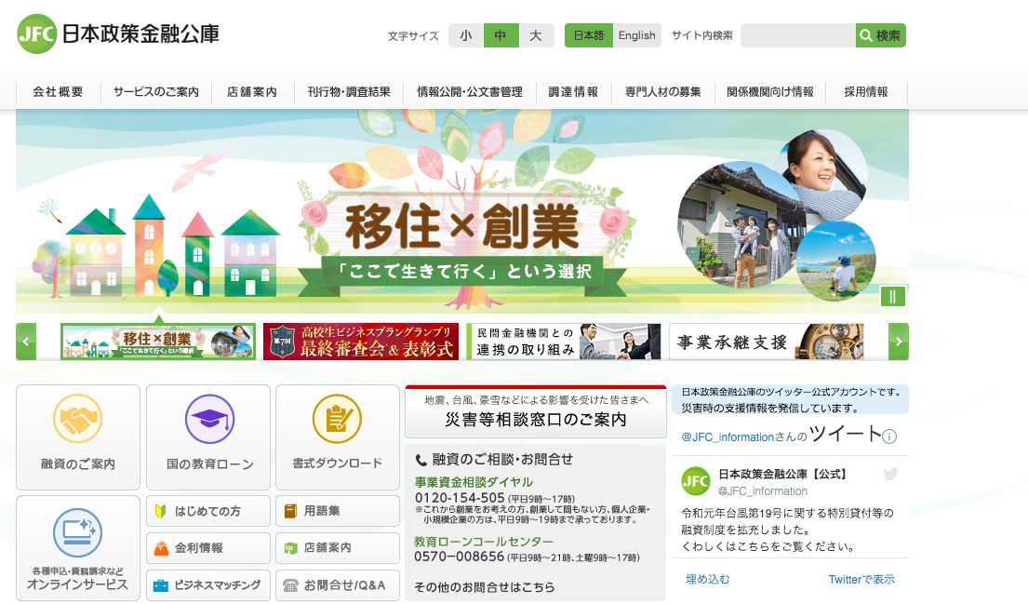Open the 会社概要 menu

(x=58, y=92)
